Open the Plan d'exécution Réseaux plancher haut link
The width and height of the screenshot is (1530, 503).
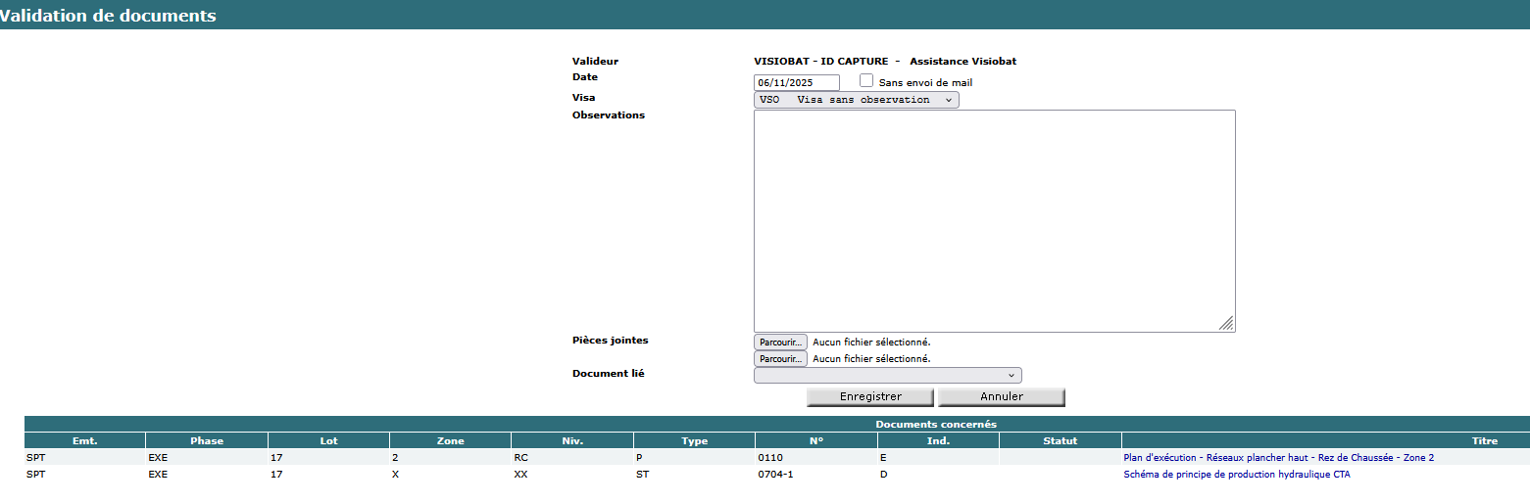(1278, 457)
